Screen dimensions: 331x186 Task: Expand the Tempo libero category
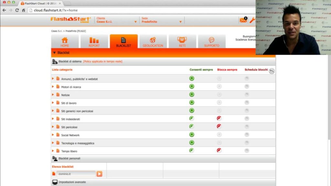tap(53, 151)
